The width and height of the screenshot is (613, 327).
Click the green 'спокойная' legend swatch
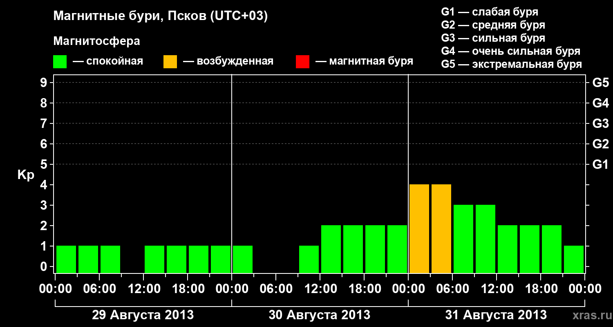(60, 62)
